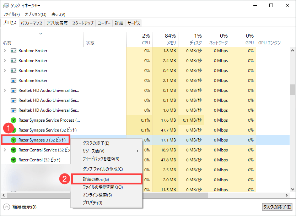Switch to the サービス tab

click(134, 23)
